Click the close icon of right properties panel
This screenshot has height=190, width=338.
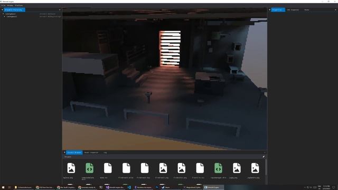pyautogui.click(x=335, y=10)
